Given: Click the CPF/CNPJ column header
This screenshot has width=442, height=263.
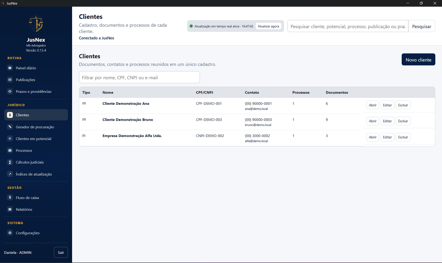Looking at the screenshot, I should (x=204, y=93).
